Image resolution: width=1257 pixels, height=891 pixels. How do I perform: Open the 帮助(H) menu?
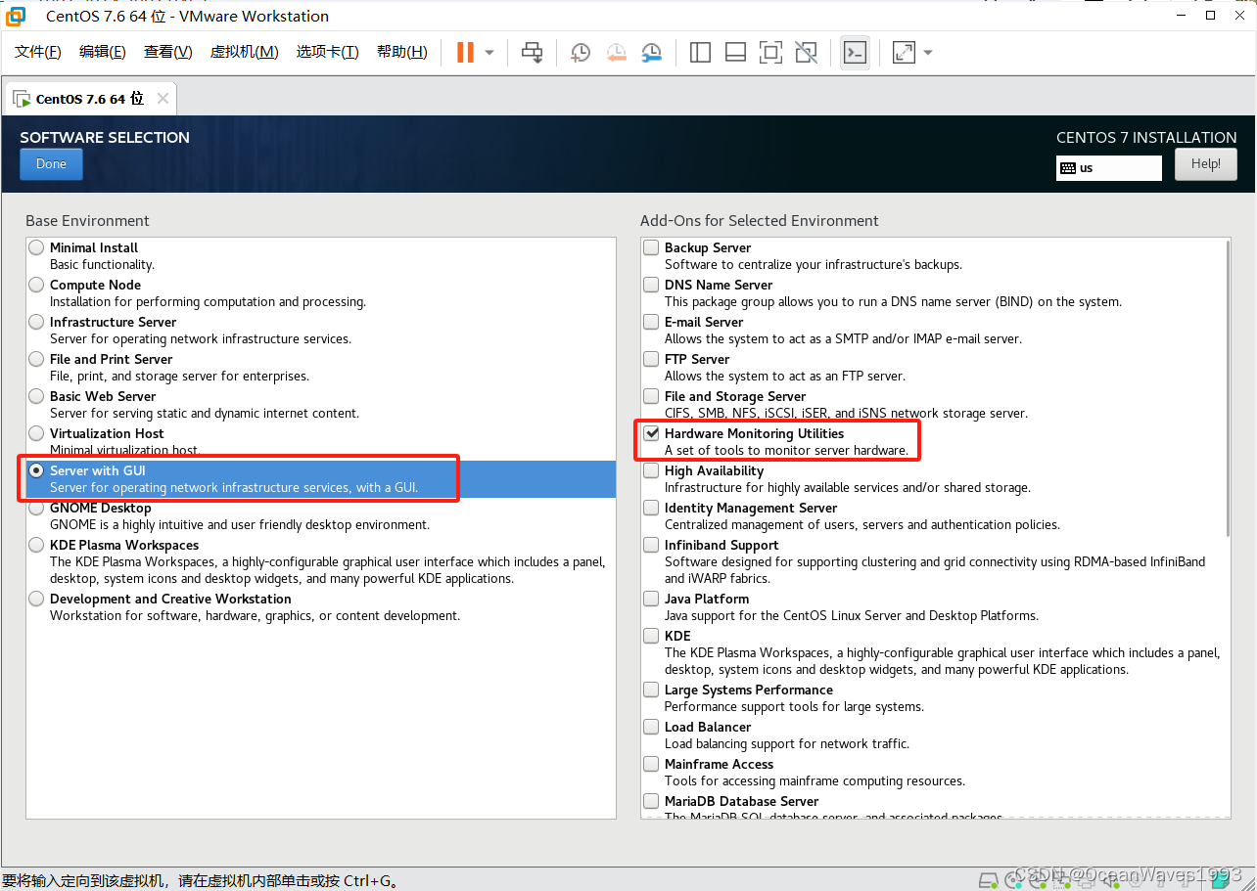point(402,52)
